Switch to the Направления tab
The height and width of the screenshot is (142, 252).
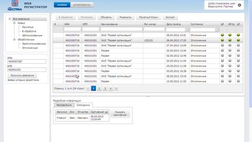click(x=64, y=105)
